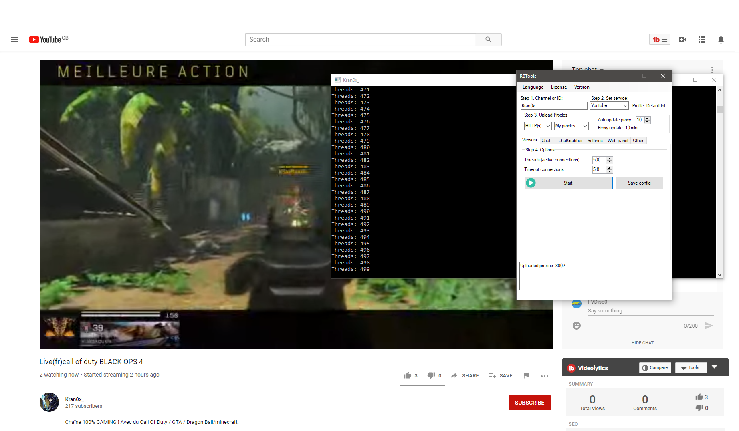
Task: Increase the Threads active connections value
Action: pos(610,158)
